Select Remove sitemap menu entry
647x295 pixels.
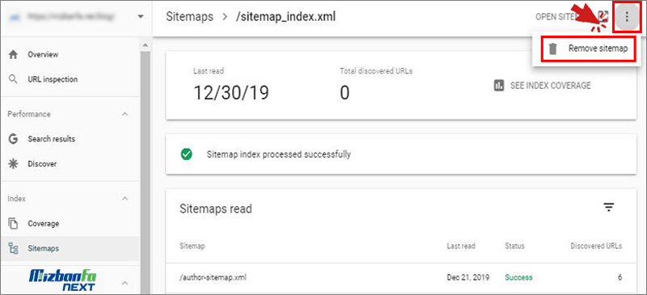point(588,48)
